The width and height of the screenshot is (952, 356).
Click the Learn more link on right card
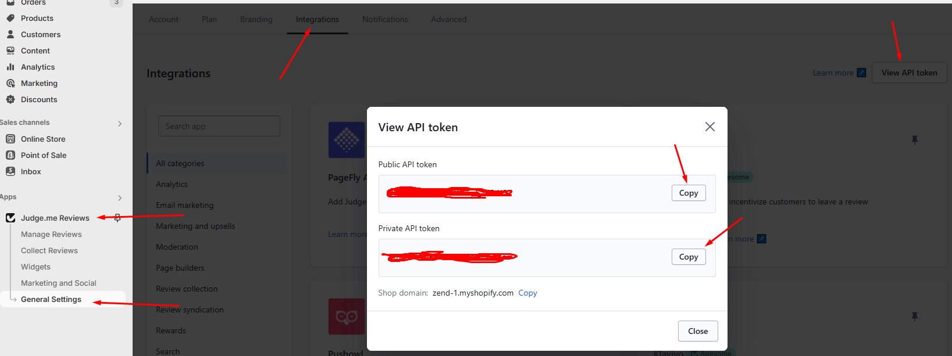740,239
